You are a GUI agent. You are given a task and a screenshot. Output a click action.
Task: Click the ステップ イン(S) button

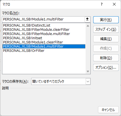106,29
